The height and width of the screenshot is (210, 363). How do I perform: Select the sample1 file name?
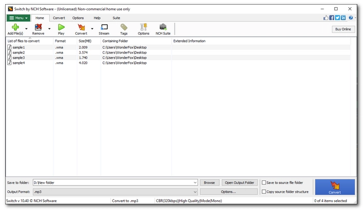19,47
